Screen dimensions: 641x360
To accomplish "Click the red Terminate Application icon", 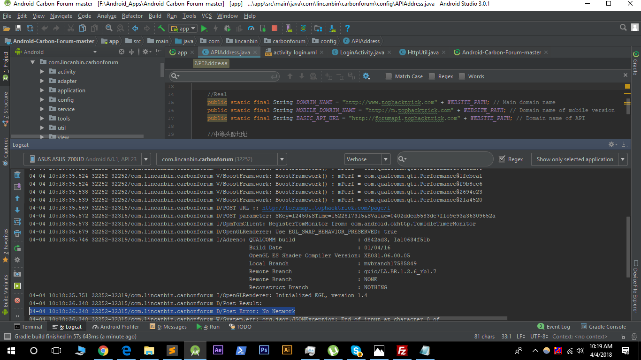I will click(17, 300).
